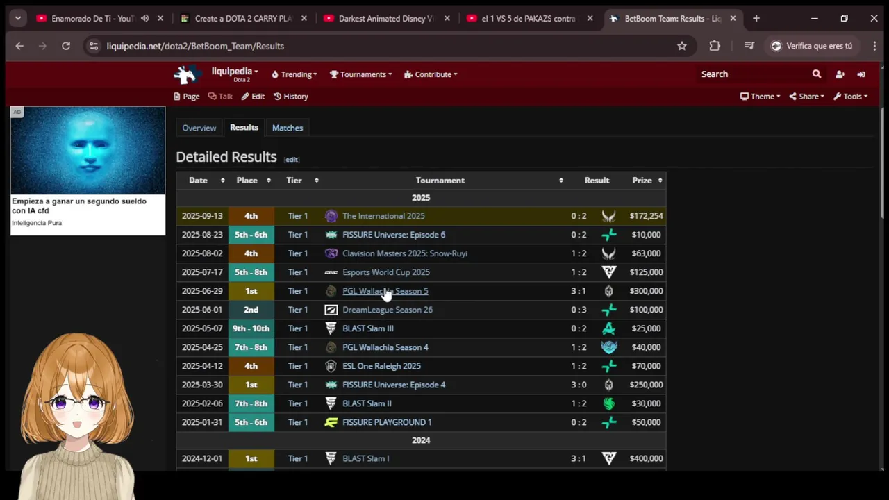
Task: Click opponent icon in PGL Wallachia Season 5 row
Action: [608, 291]
